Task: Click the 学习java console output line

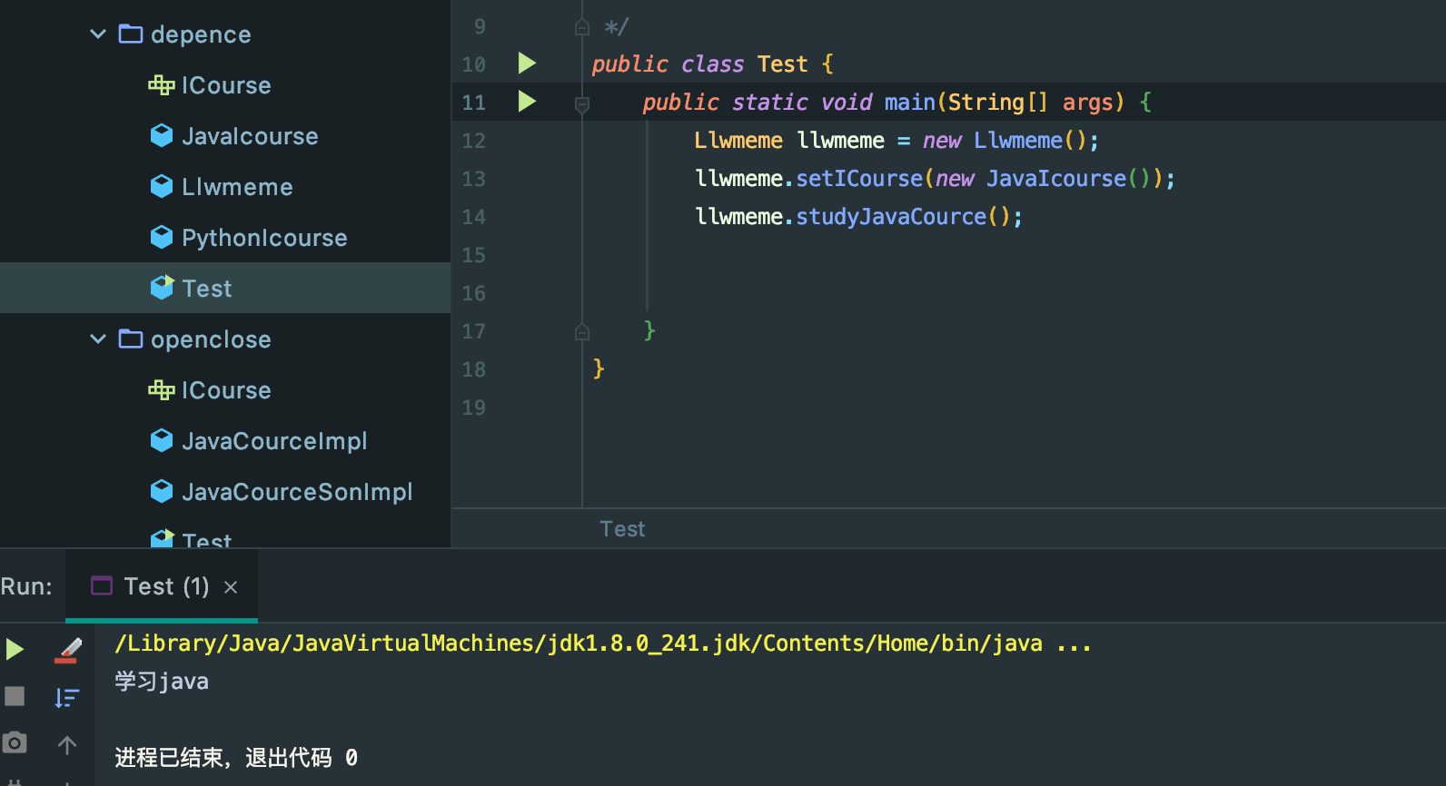Action: click(x=162, y=682)
